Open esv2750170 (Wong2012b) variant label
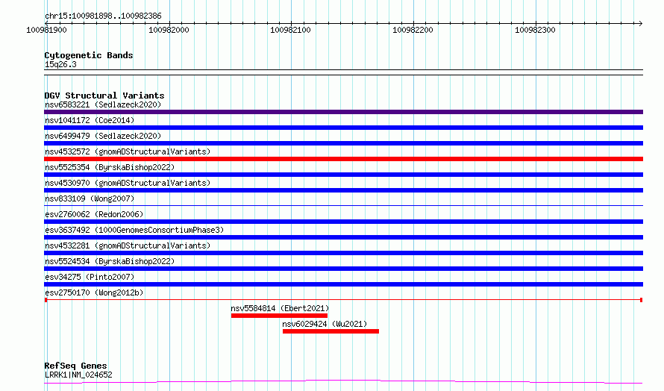 pyautogui.click(x=94, y=293)
